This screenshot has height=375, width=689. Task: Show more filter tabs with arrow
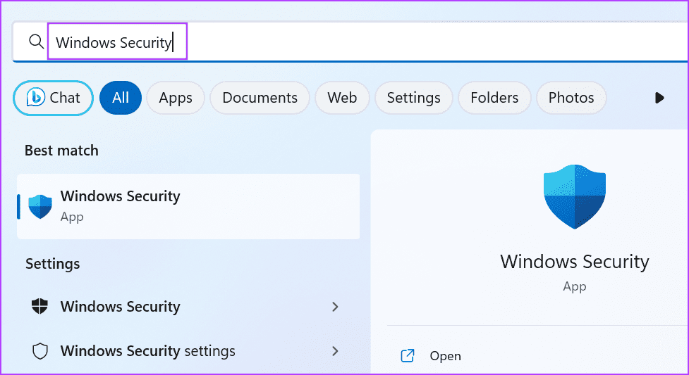(x=659, y=98)
